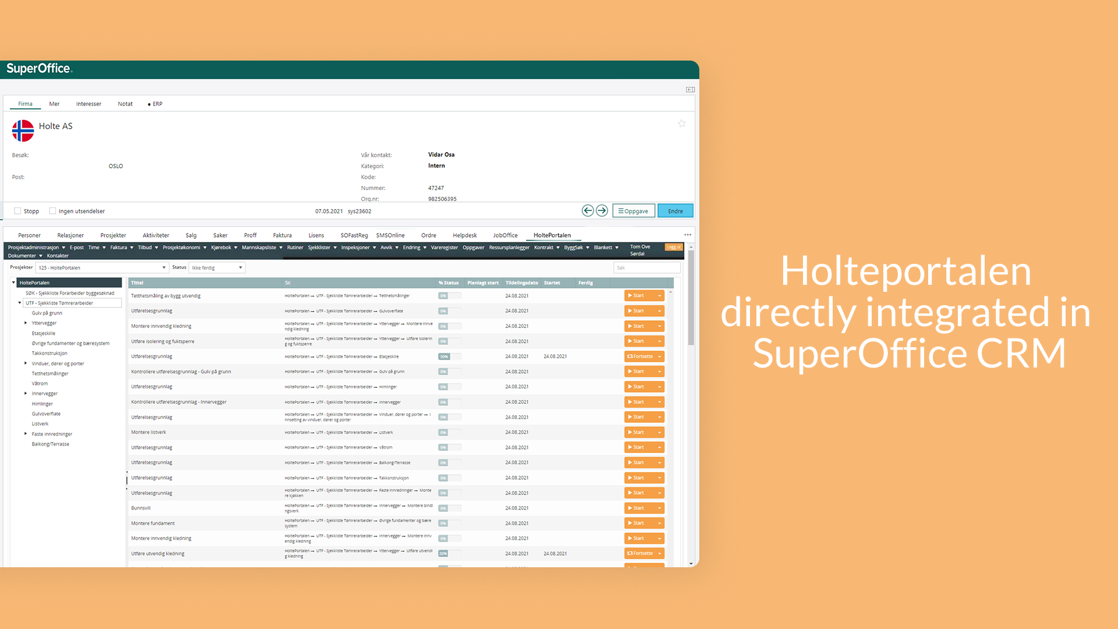Sort by the Tildelingsdato column header
Image resolution: width=1118 pixels, height=629 pixels.
click(522, 283)
